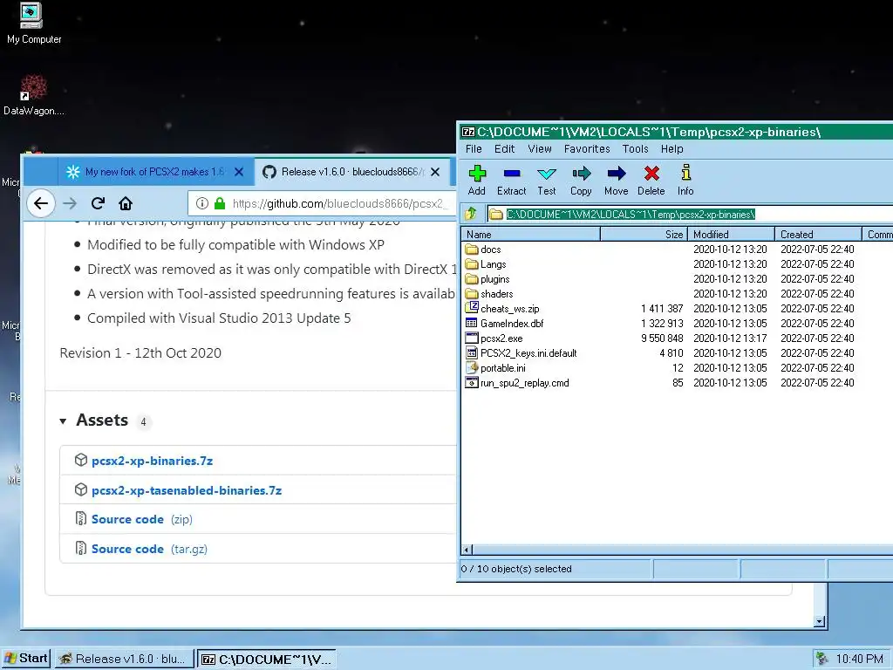Select the docs folder icon
Viewport: 893px width, 670px height.
pyautogui.click(x=472, y=249)
